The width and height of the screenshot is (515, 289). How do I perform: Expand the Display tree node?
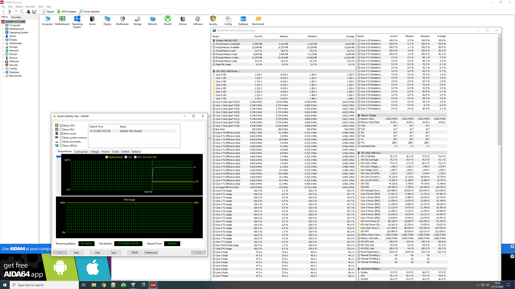tap(3, 40)
